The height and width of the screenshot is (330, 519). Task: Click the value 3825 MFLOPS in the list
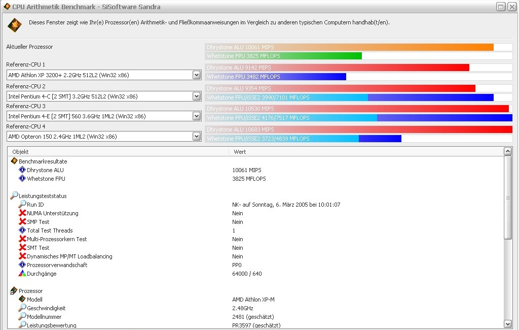pyautogui.click(x=249, y=179)
